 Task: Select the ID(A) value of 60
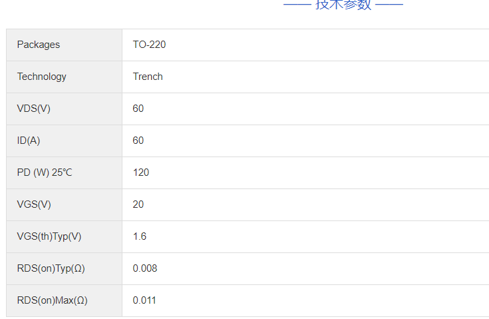(138, 141)
